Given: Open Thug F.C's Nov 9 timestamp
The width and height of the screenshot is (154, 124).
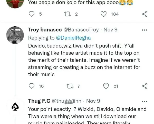Looking at the screenshot, I should tap(93, 101).
